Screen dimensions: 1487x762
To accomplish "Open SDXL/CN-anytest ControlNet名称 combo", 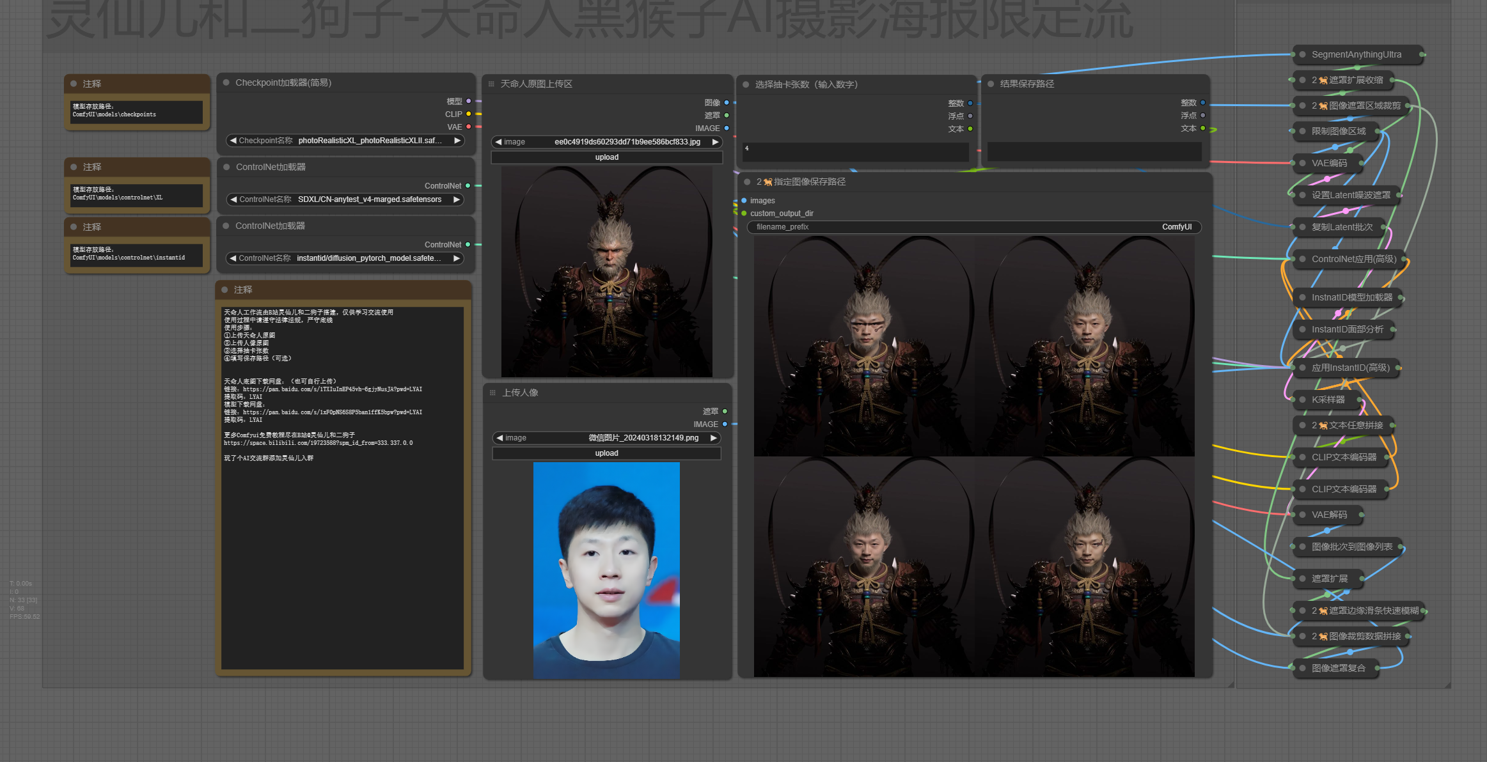I will 345,199.
